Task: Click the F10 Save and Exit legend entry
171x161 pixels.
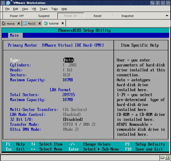Action: pyautogui.click(x=144, y=149)
